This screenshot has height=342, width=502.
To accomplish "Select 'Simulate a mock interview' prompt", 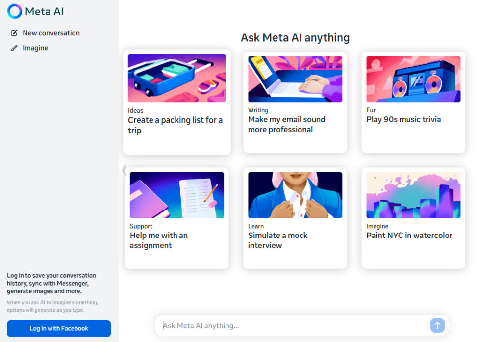I will (277, 240).
